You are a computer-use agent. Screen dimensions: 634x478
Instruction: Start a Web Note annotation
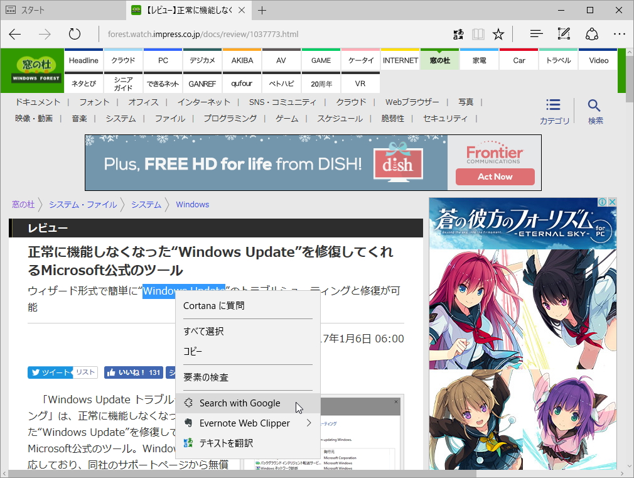[x=563, y=34]
